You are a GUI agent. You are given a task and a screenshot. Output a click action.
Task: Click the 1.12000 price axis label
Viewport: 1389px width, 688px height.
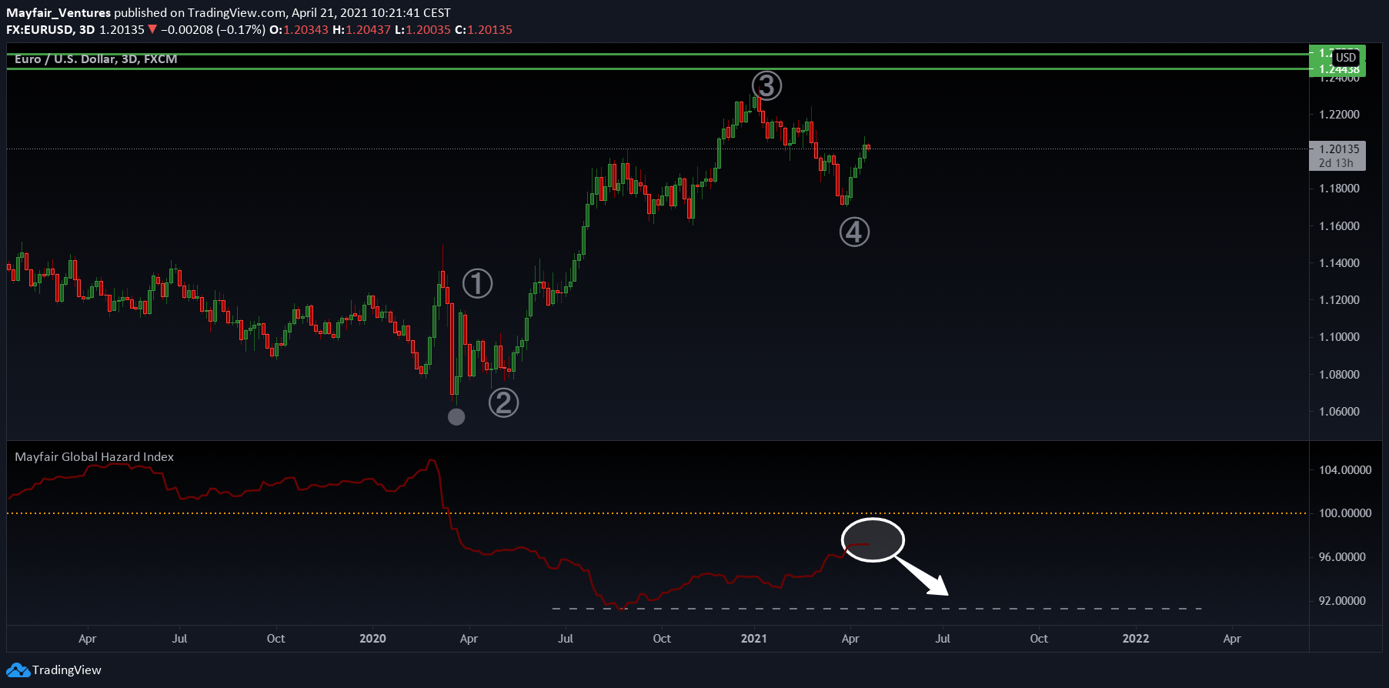coord(1339,299)
